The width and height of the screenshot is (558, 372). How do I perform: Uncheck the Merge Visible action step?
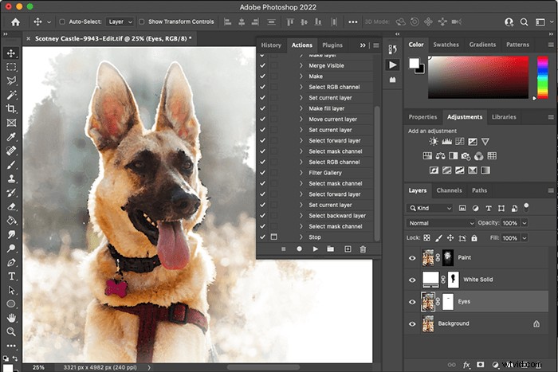(262, 65)
